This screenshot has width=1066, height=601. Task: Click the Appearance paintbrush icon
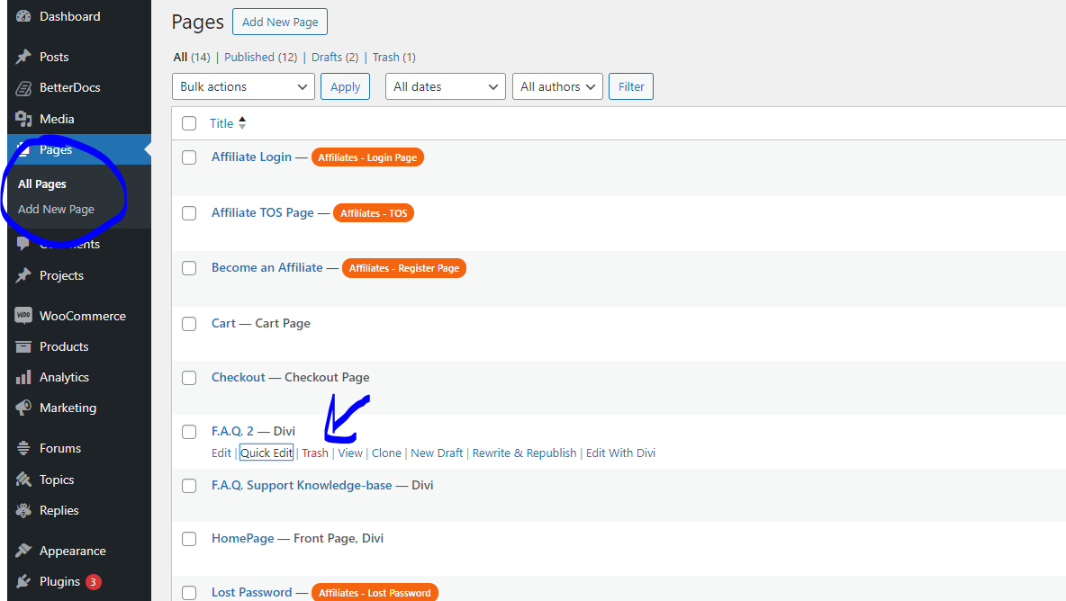(x=23, y=550)
